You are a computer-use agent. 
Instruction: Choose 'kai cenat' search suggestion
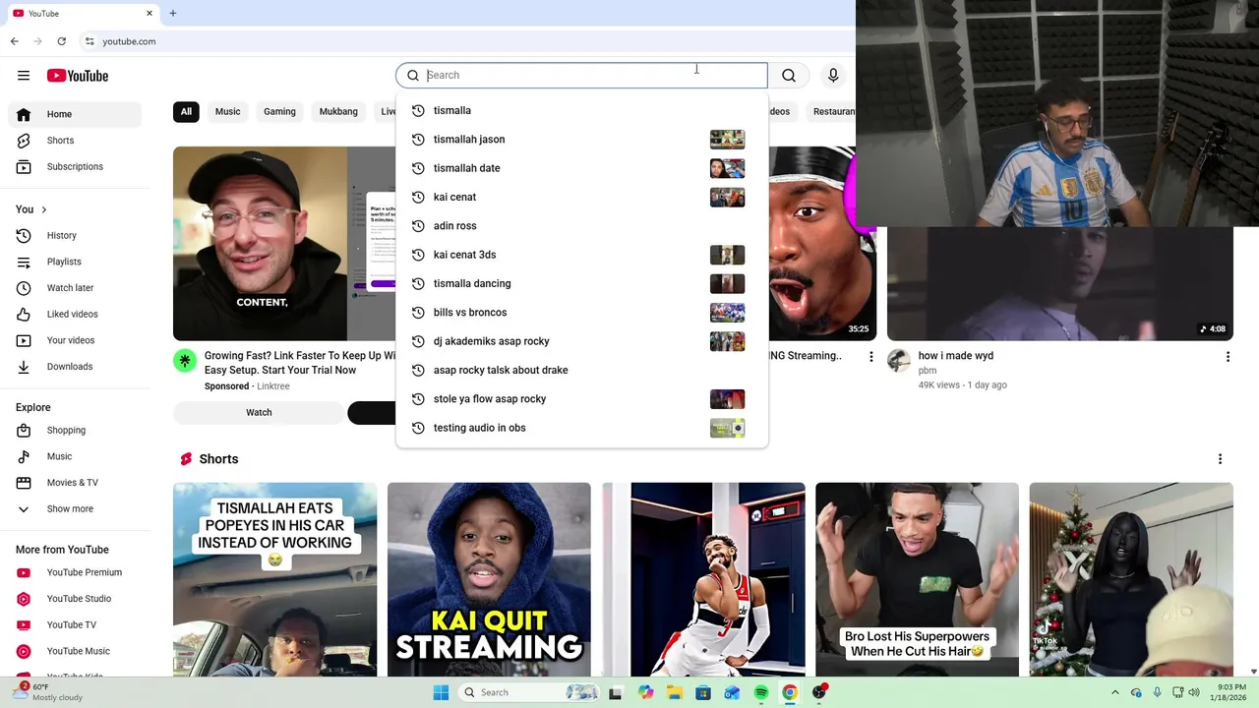(x=581, y=198)
